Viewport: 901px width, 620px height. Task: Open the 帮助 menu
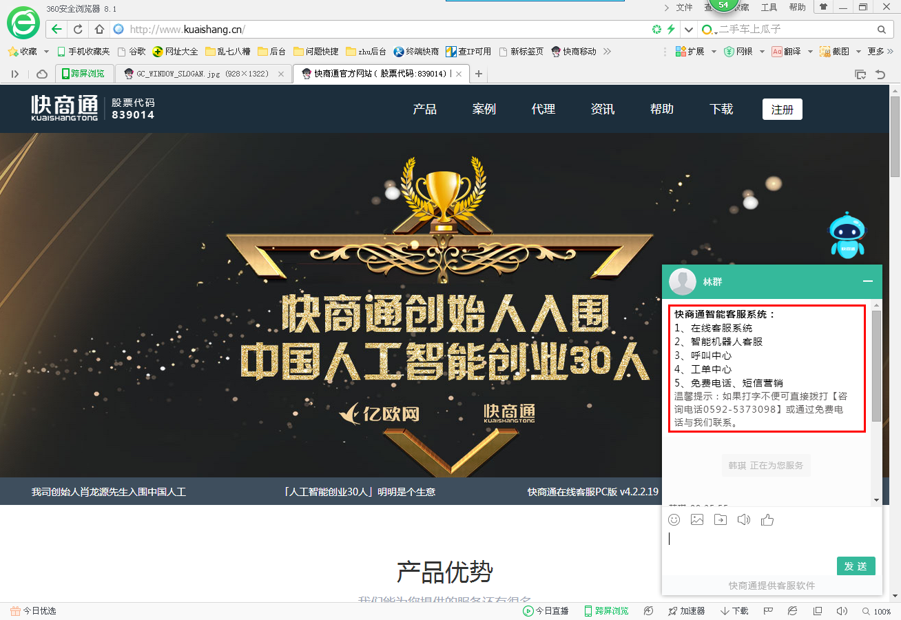797,7
